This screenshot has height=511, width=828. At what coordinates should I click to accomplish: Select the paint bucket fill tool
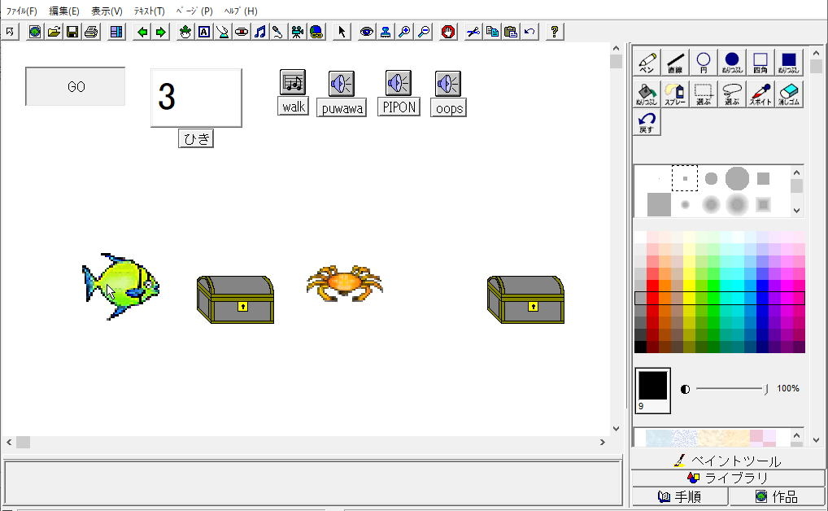[647, 94]
